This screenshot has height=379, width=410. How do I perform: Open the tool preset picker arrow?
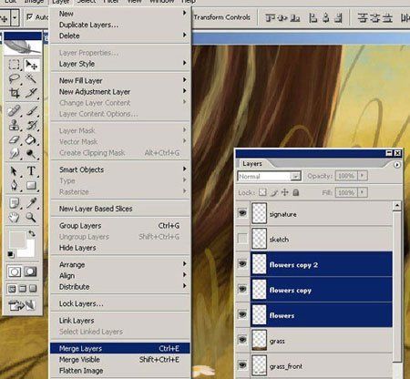(x=15, y=17)
